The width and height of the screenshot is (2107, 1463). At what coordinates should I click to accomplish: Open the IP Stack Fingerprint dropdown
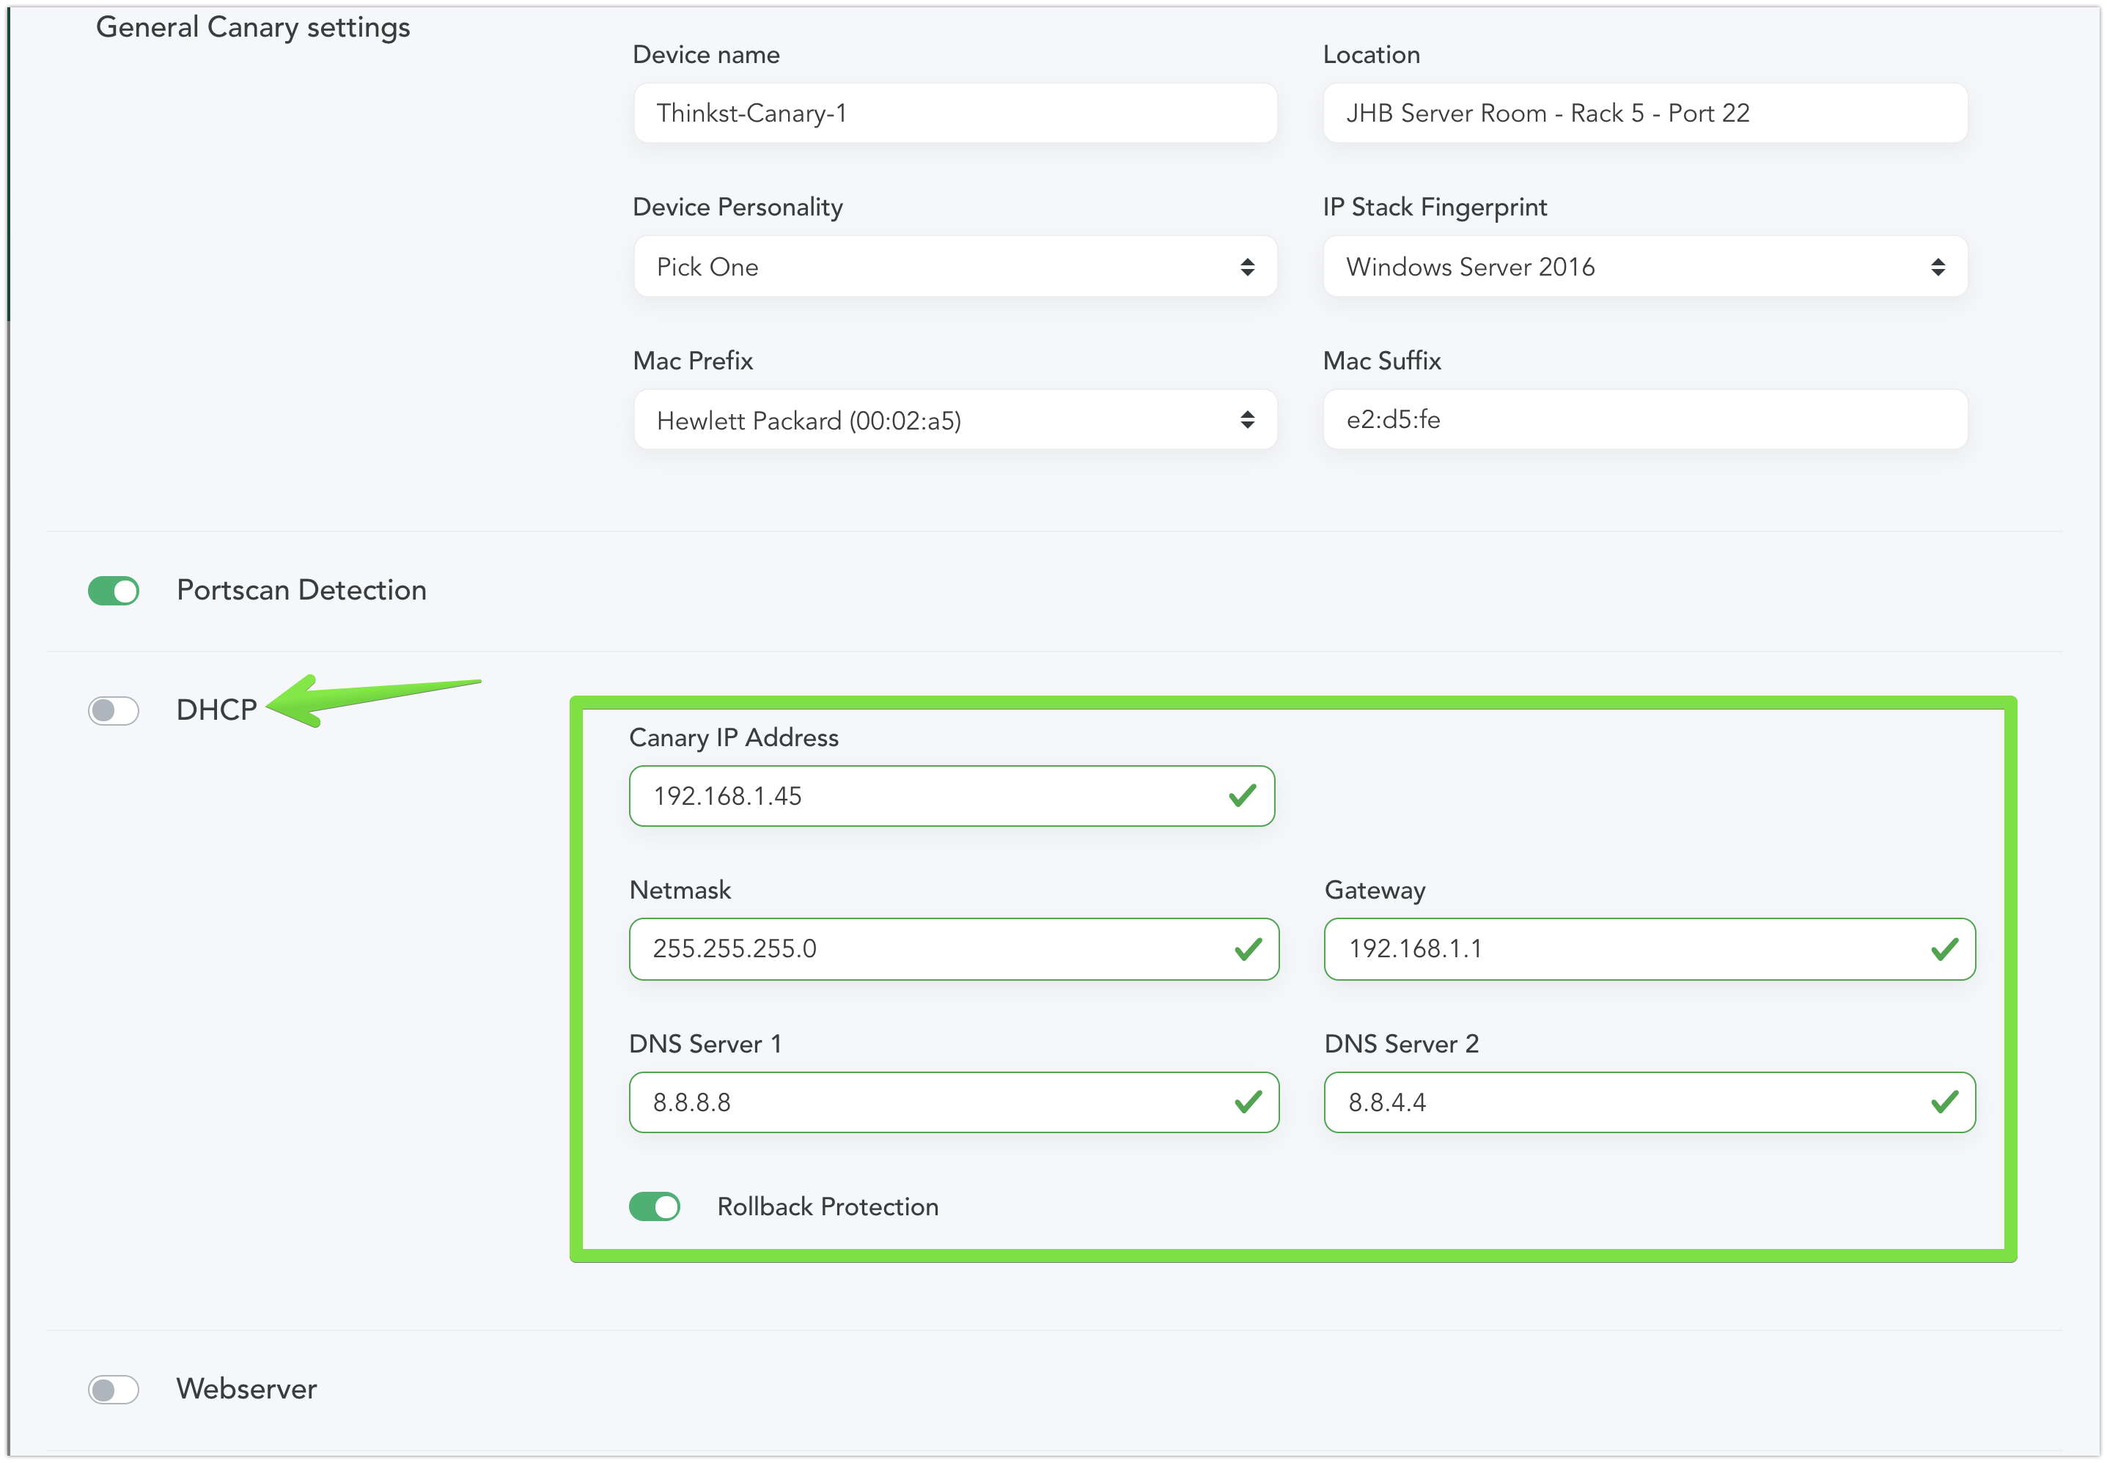pos(1644,267)
